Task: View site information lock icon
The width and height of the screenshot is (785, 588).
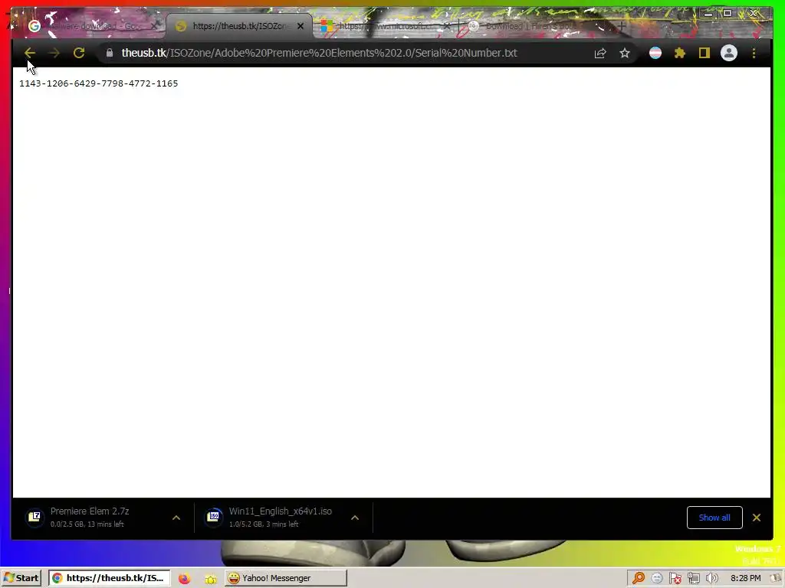Action: (x=110, y=53)
